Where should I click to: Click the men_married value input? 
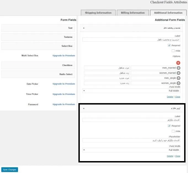[154, 68]
